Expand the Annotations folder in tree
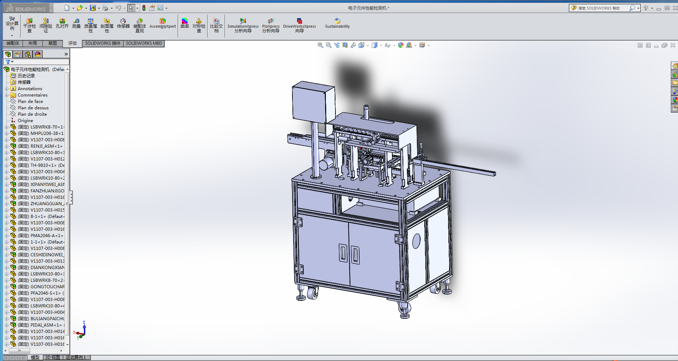 click(6, 89)
